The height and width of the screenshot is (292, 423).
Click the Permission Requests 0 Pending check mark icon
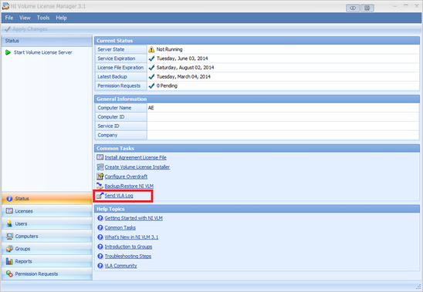151,86
